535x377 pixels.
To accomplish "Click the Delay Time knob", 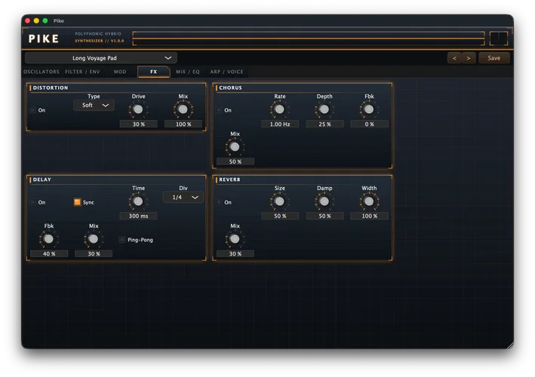I will [138, 201].
